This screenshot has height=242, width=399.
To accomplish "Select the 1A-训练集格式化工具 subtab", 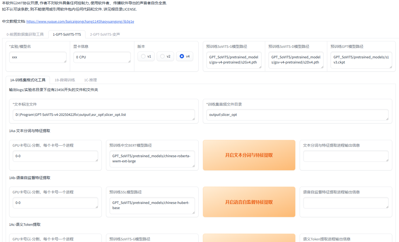I will pyautogui.click(x=28, y=80).
